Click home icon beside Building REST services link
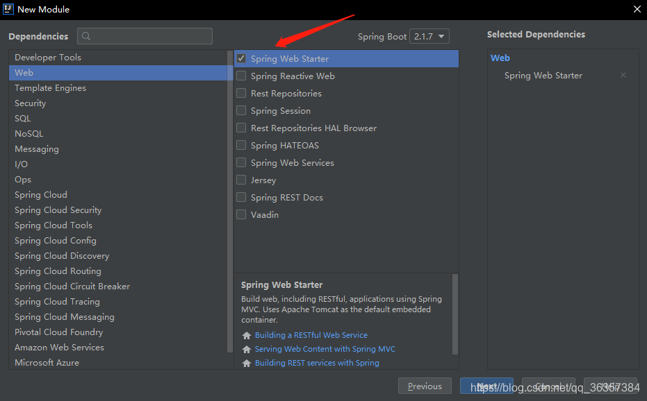Viewport: 647px width, 401px height. point(247,363)
